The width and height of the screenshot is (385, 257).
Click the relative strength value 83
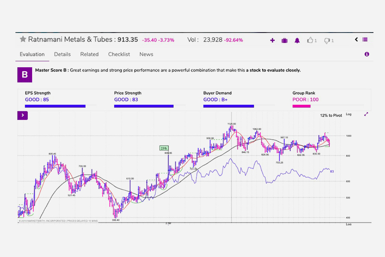(x=332, y=172)
